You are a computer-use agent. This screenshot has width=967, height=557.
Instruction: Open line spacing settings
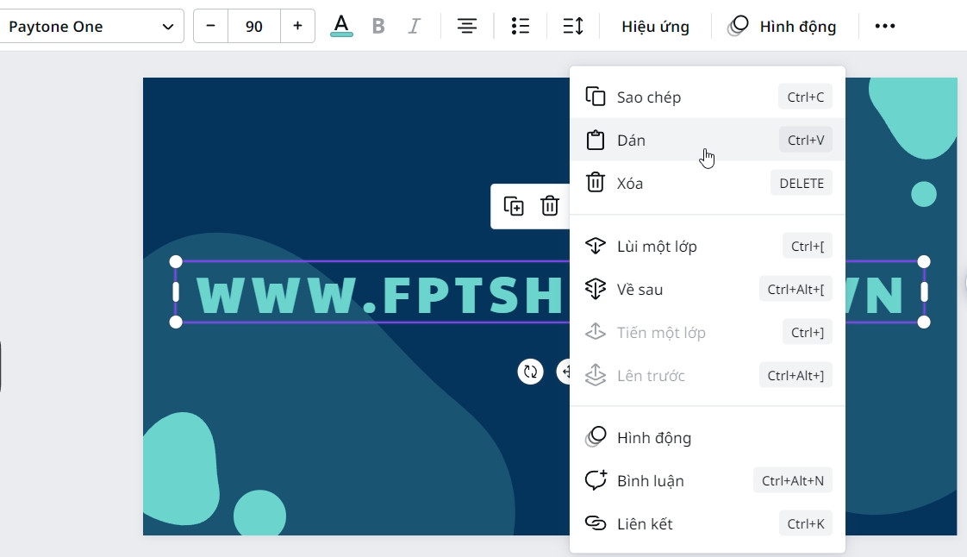pos(573,27)
